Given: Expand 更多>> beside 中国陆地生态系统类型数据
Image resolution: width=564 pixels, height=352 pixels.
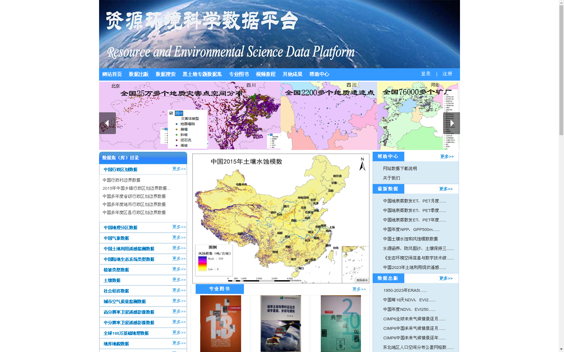Looking at the screenshot, I should pyautogui.click(x=179, y=259).
